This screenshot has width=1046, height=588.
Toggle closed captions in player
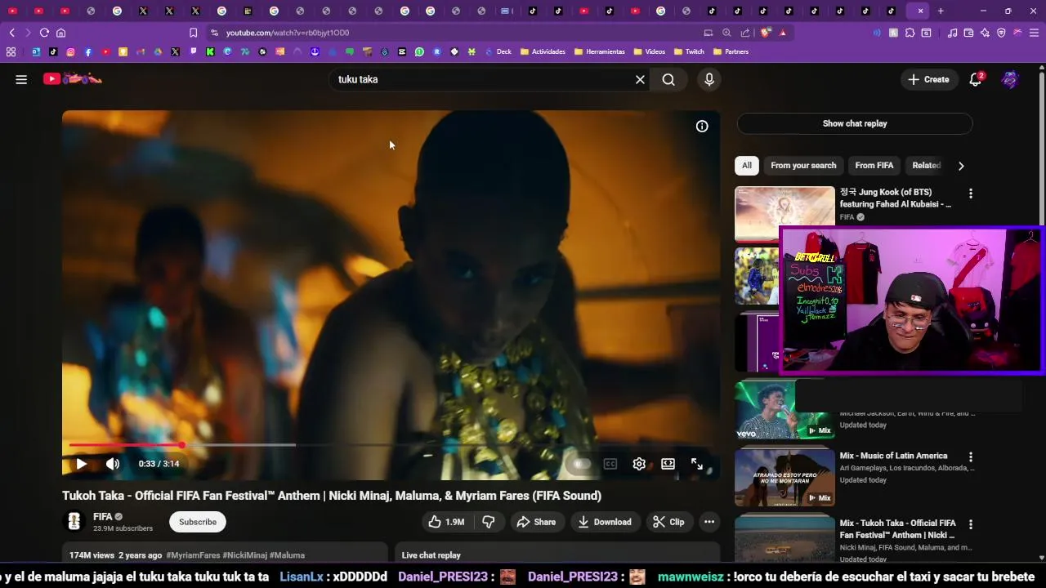pos(610,464)
